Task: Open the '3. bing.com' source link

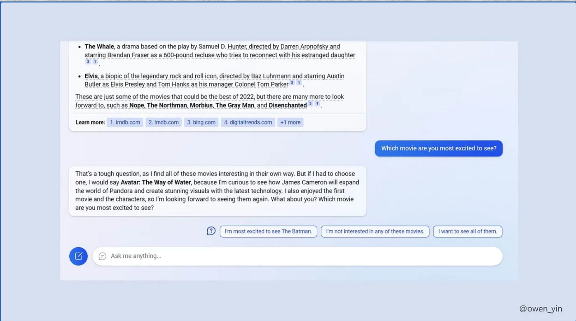Action: point(201,122)
